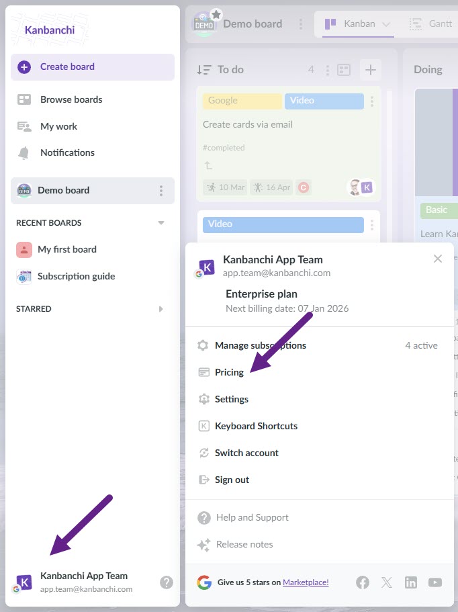Open Demo board header three-dot menu
The width and height of the screenshot is (458, 612).
[x=301, y=24]
